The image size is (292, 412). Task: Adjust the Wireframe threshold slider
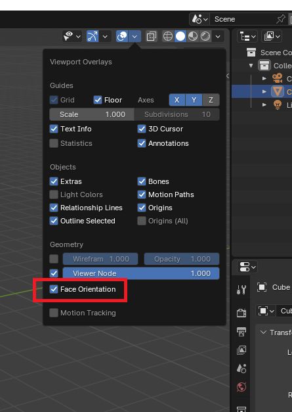click(x=100, y=259)
